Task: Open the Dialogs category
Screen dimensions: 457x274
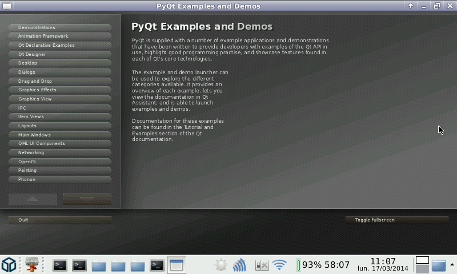Action: point(60,72)
